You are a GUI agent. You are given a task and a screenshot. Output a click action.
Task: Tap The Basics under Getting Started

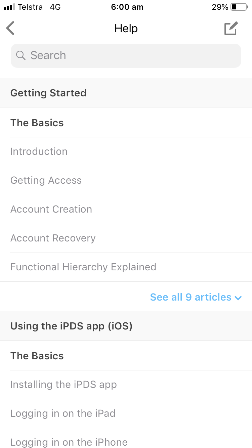37,123
